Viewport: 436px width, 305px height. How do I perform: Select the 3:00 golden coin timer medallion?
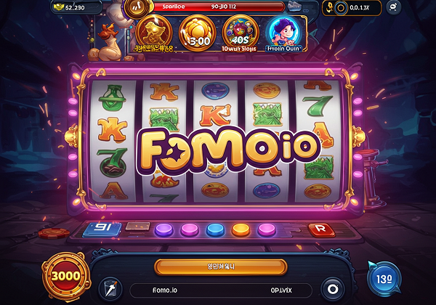198,33
